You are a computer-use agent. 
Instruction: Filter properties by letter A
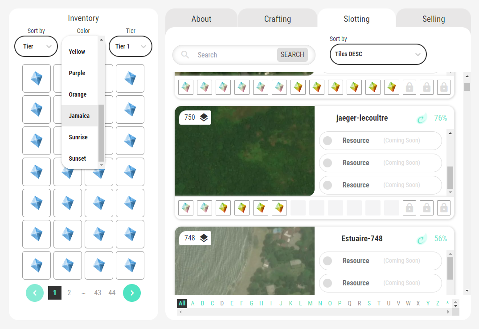(x=193, y=303)
